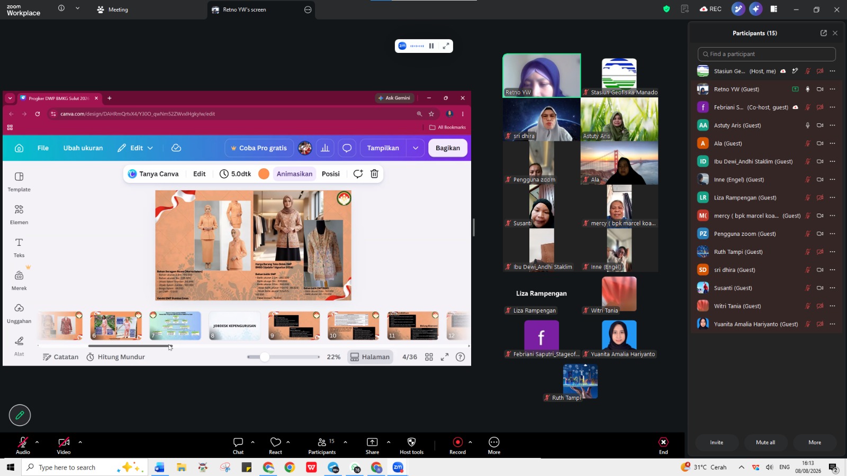Open Canva help question mark icon
The image size is (847, 476).
pos(461,357)
